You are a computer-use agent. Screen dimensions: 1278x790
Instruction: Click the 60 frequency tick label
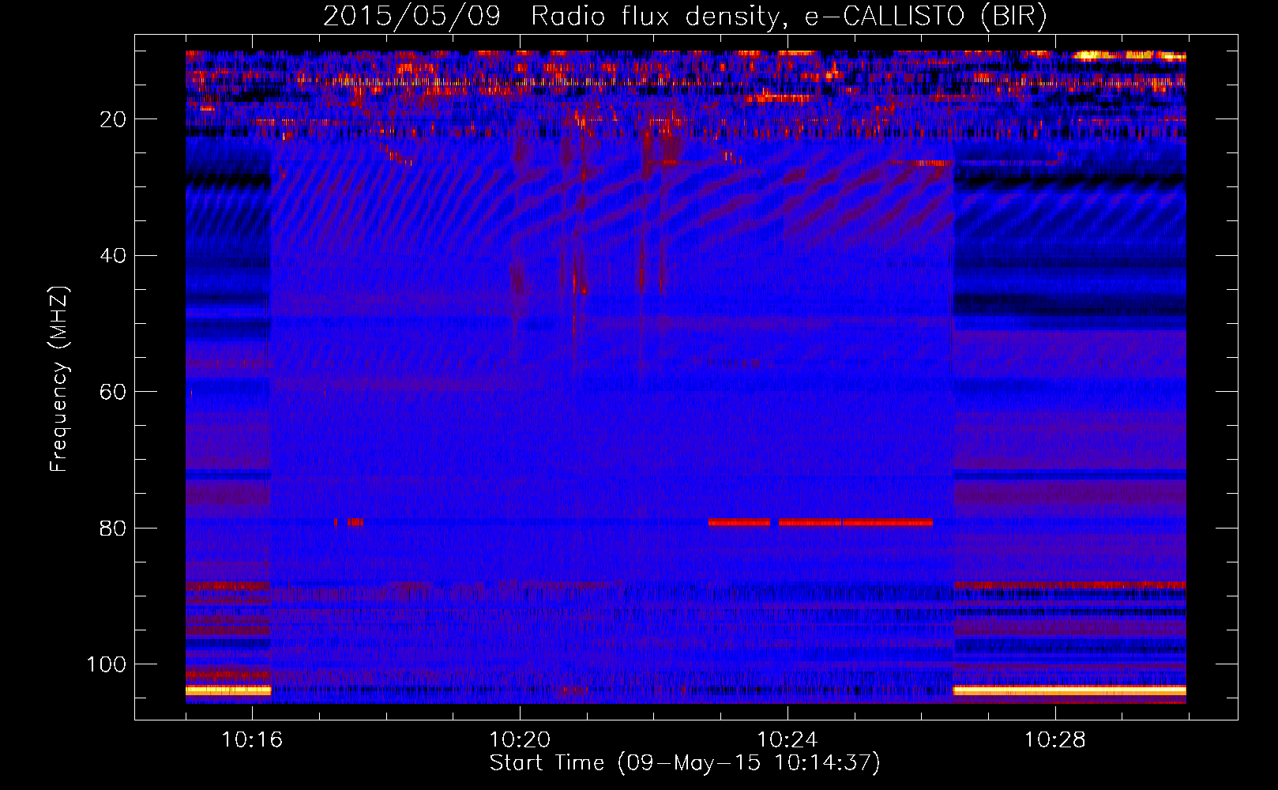pyautogui.click(x=114, y=392)
